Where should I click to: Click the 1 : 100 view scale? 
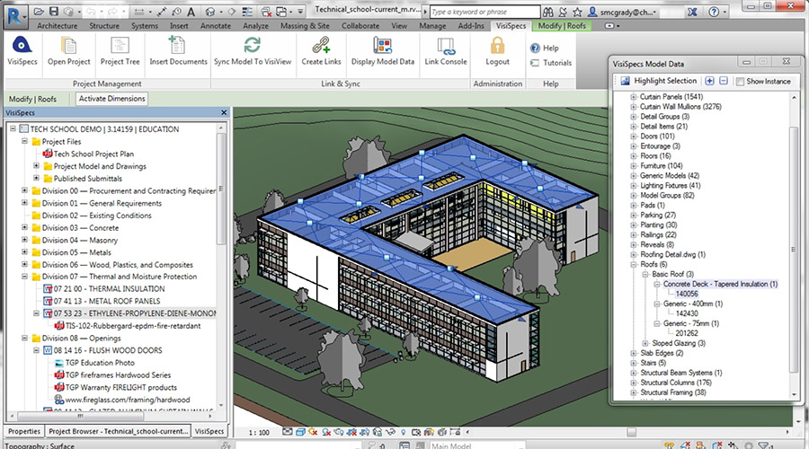259,433
